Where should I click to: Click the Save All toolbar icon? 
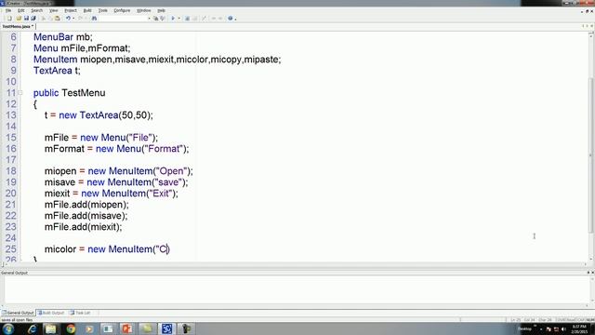pos(33,19)
